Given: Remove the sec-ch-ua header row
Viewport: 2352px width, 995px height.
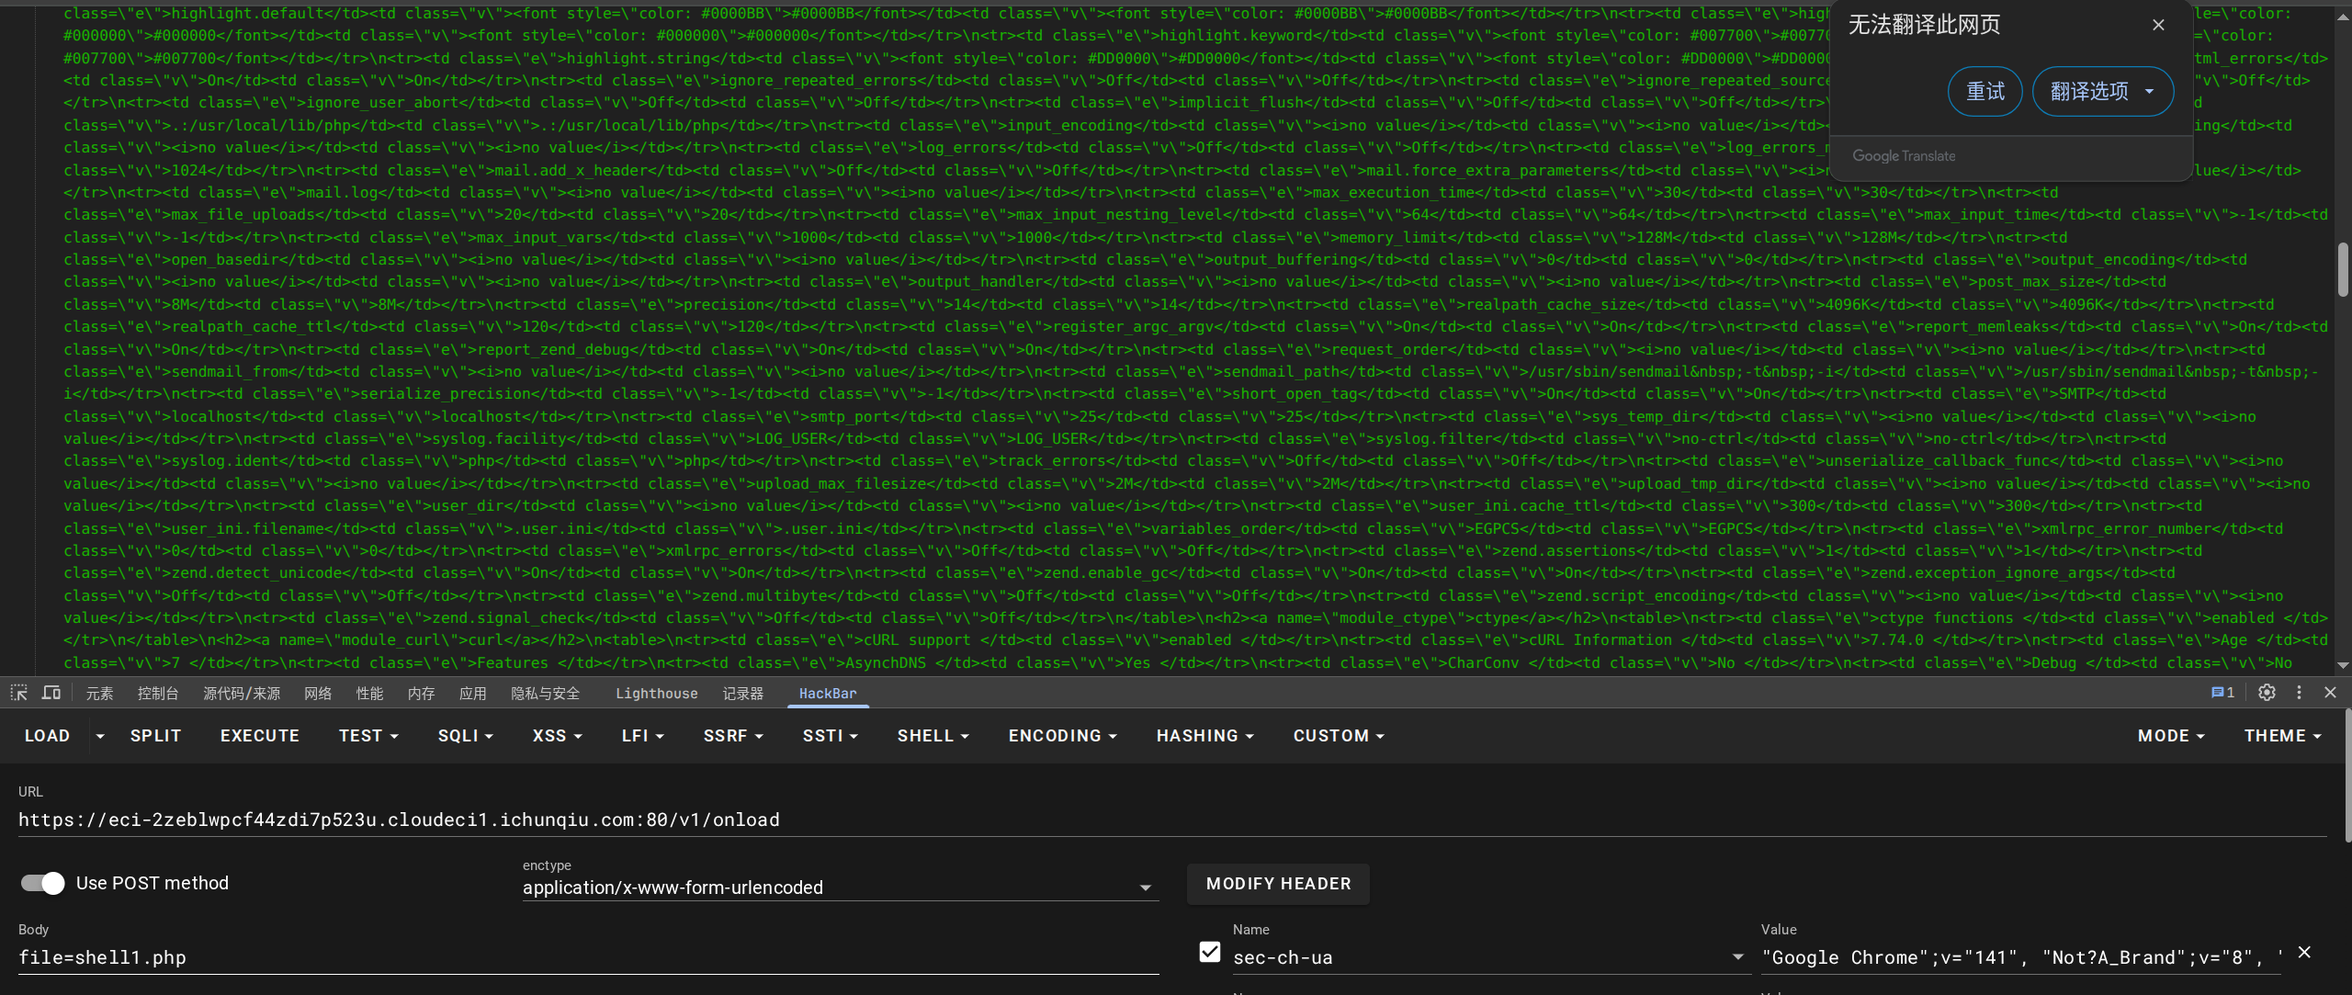Looking at the screenshot, I should coord(2303,953).
